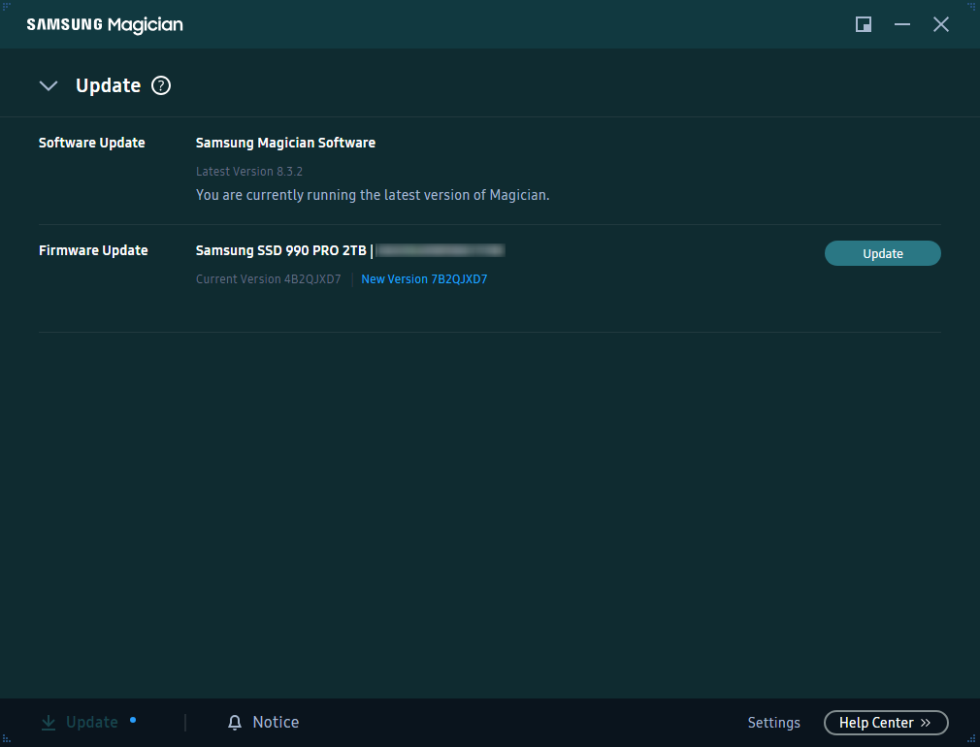Open the Update help question-mark icon
The height and width of the screenshot is (747, 980).
pyautogui.click(x=161, y=85)
